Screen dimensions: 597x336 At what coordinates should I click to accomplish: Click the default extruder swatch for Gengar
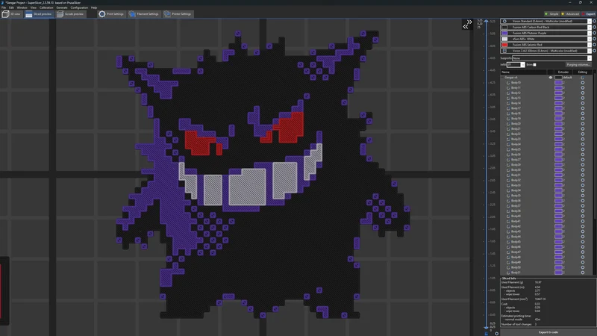click(x=558, y=78)
